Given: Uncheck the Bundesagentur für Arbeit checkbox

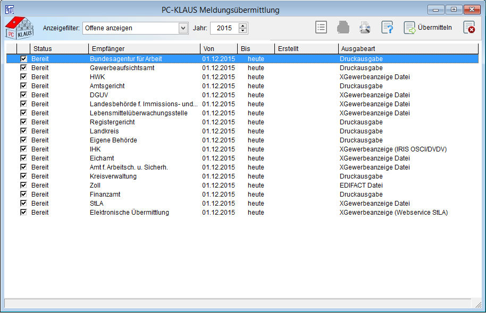Looking at the screenshot, I should point(23,59).
